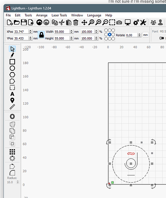Screen dimensions: 166x198
Task: Save project with the floppy disk icon
Action: coord(24,22)
